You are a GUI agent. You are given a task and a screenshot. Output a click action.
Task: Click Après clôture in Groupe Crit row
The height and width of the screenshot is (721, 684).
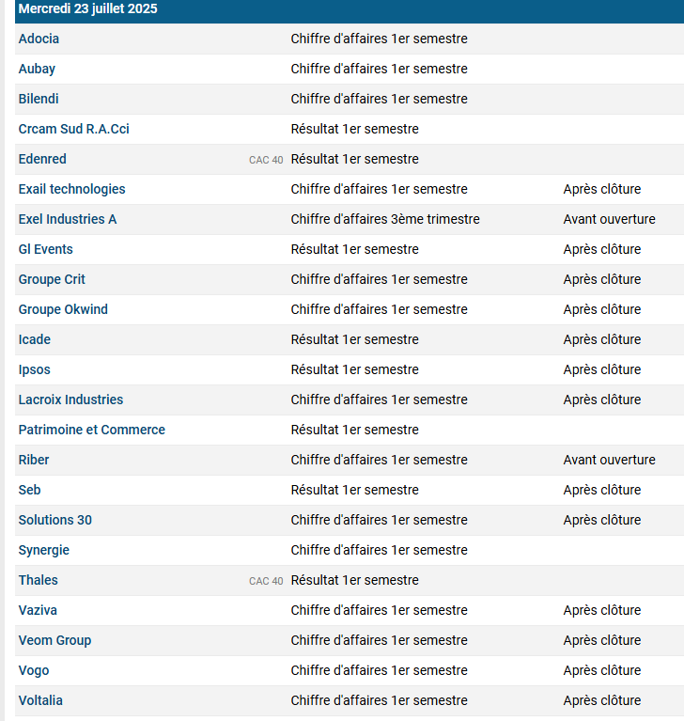602,279
